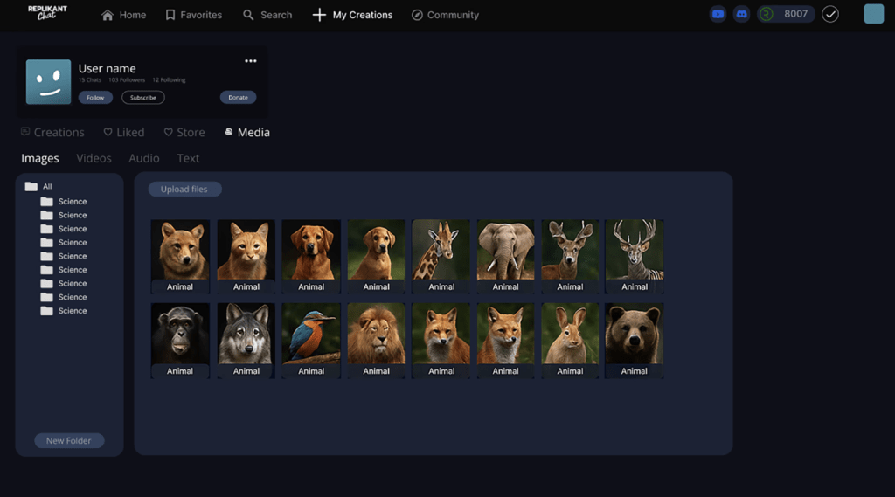Open Search in the top navigation
Viewport: 895px width, 497px height.
click(x=267, y=15)
